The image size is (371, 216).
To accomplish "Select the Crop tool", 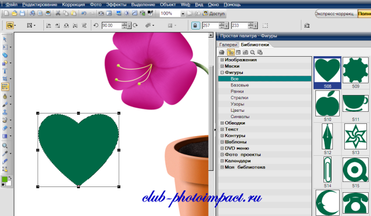I will (5, 79).
